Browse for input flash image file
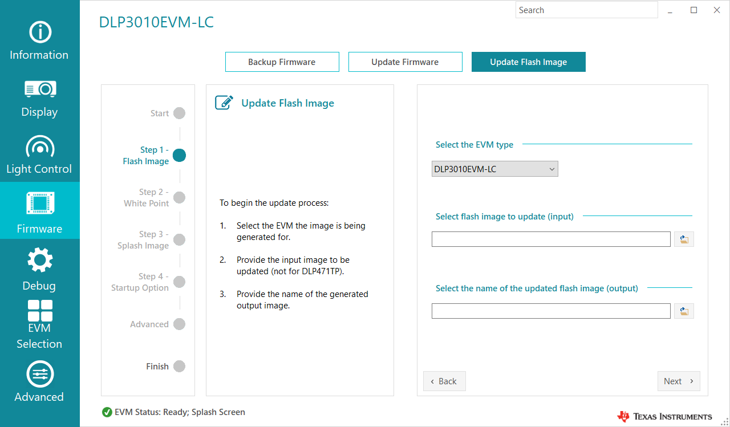 point(684,239)
